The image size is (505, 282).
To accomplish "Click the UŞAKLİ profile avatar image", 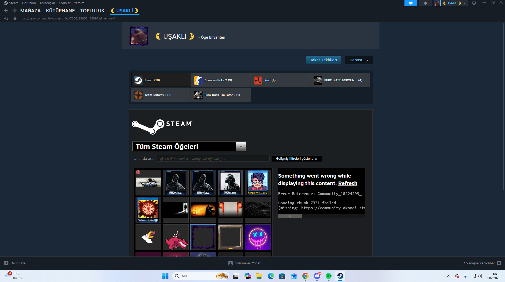I will point(139,36).
